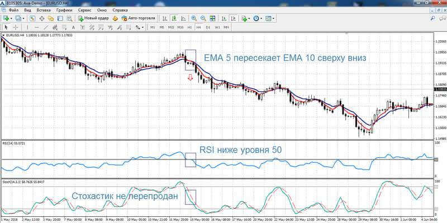Select the Text Label tool
The height and width of the screenshot is (223, 447).
pyautogui.click(x=82, y=27)
